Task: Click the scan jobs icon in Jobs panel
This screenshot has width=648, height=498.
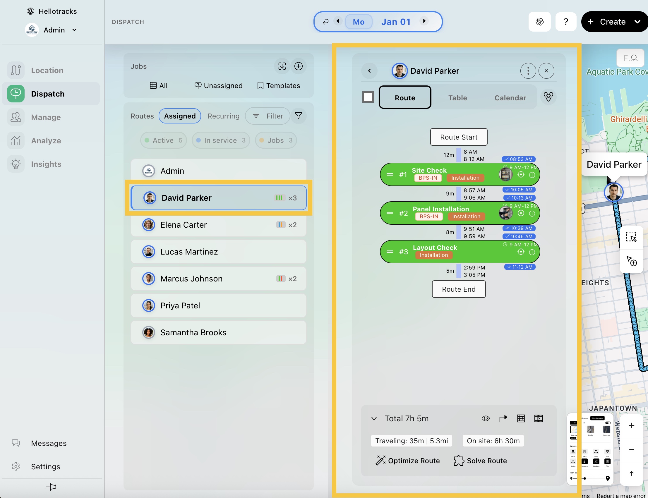Action: (x=282, y=66)
